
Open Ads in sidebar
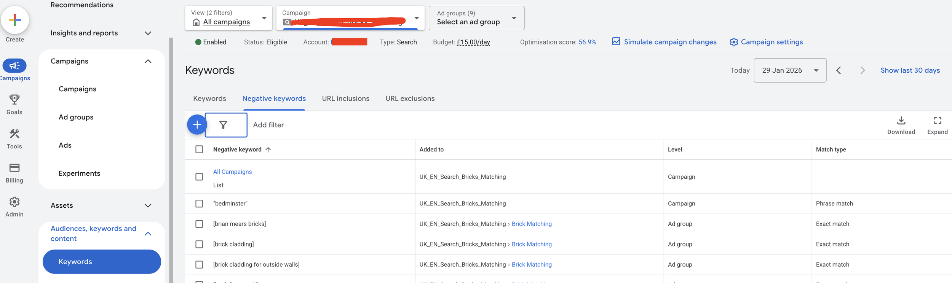tap(65, 145)
